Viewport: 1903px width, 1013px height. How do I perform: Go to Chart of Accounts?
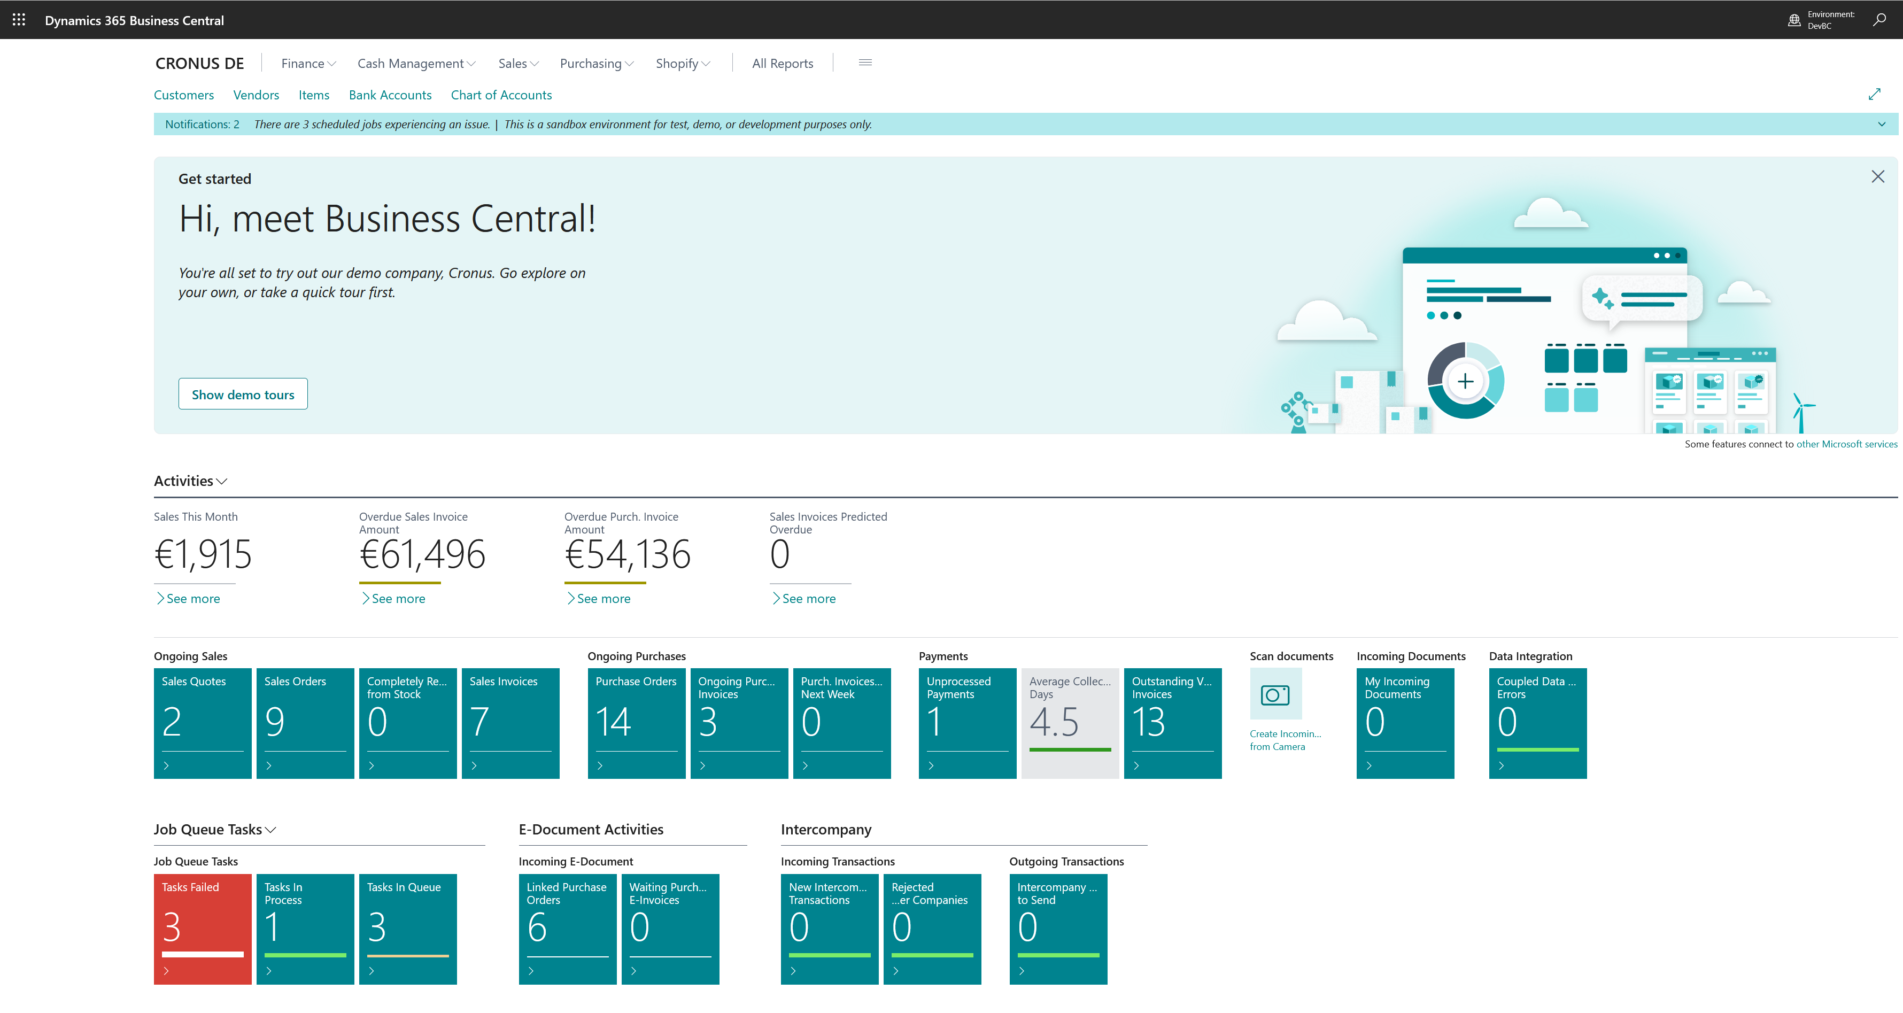click(x=501, y=95)
